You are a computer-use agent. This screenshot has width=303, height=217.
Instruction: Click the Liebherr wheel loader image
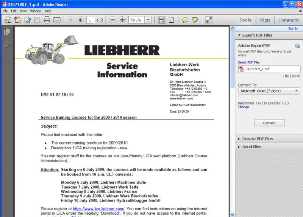52,50
